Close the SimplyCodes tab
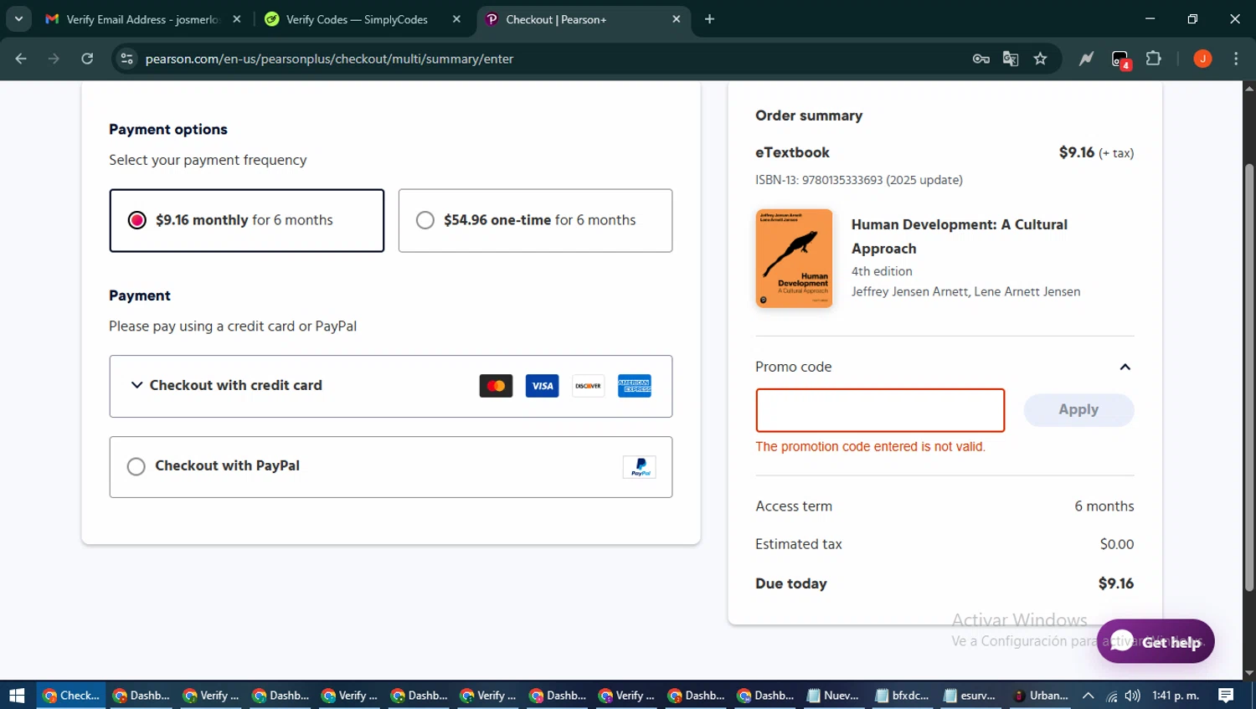The image size is (1256, 709). pyautogui.click(x=456, y=19)
